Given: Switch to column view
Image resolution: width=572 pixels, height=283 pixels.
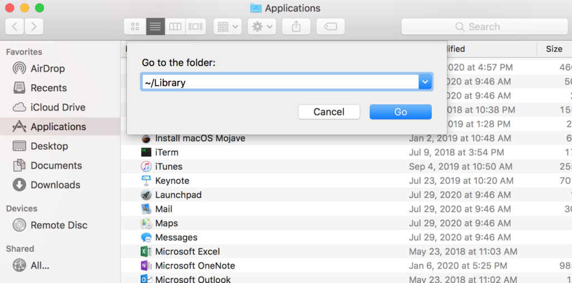Looking at the screenshot, I should (x=175, y=26).
